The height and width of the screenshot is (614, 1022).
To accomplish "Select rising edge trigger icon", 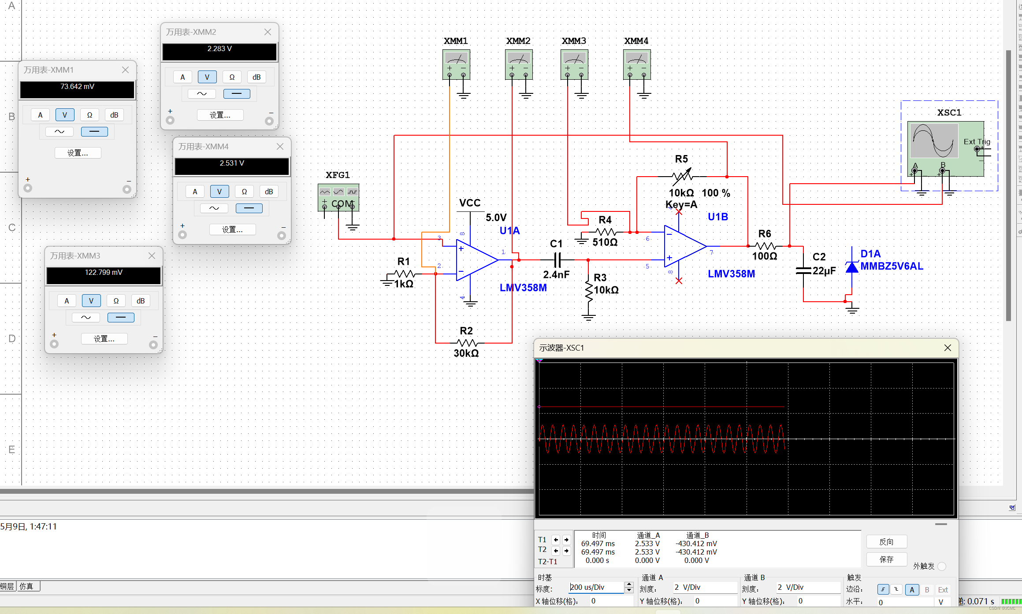I will click(883, 590).
